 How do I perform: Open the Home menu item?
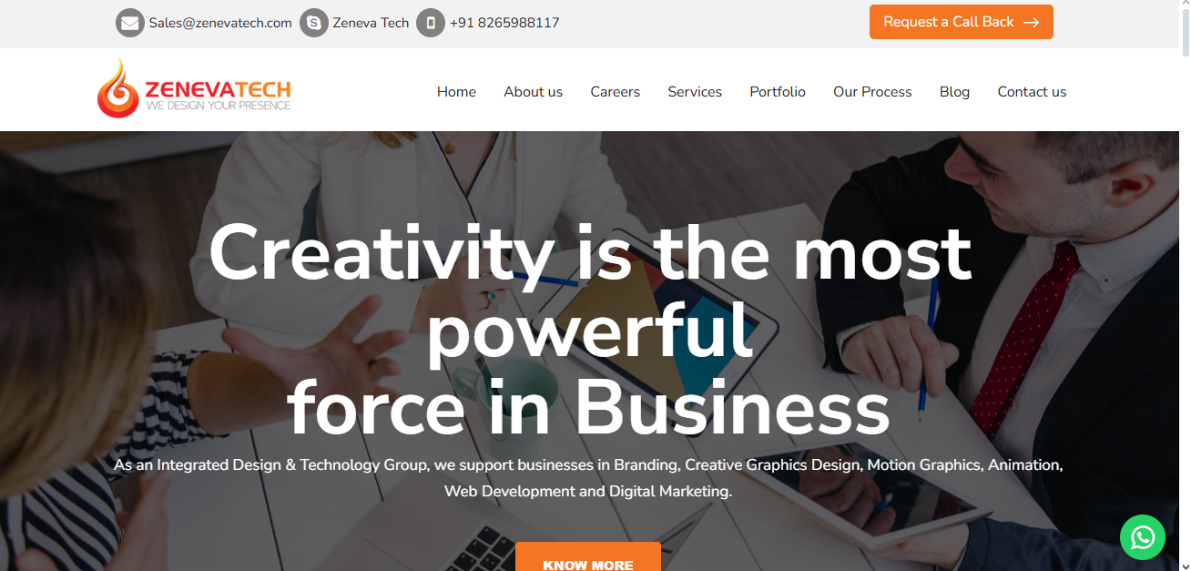(456, 92)
